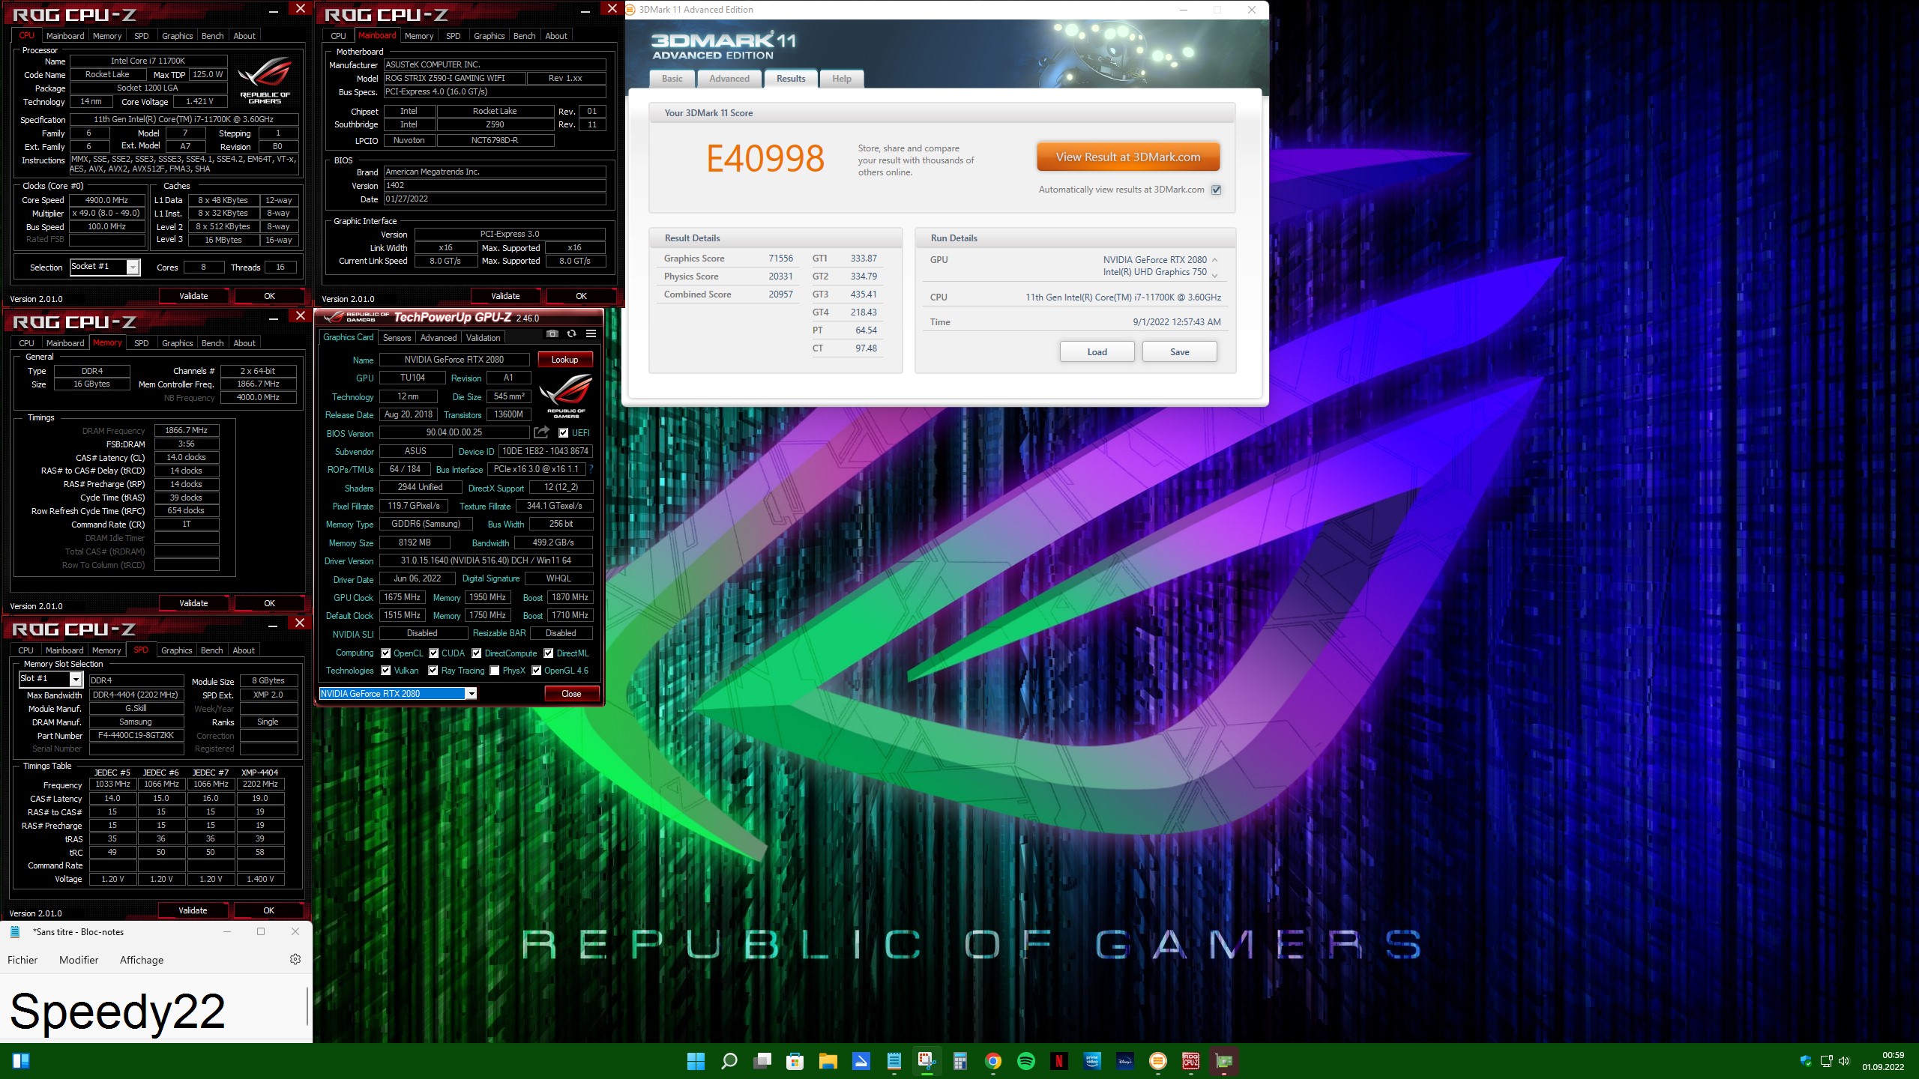
Task: Open Calculator from taskbar
Action: tap(959, 1061)
